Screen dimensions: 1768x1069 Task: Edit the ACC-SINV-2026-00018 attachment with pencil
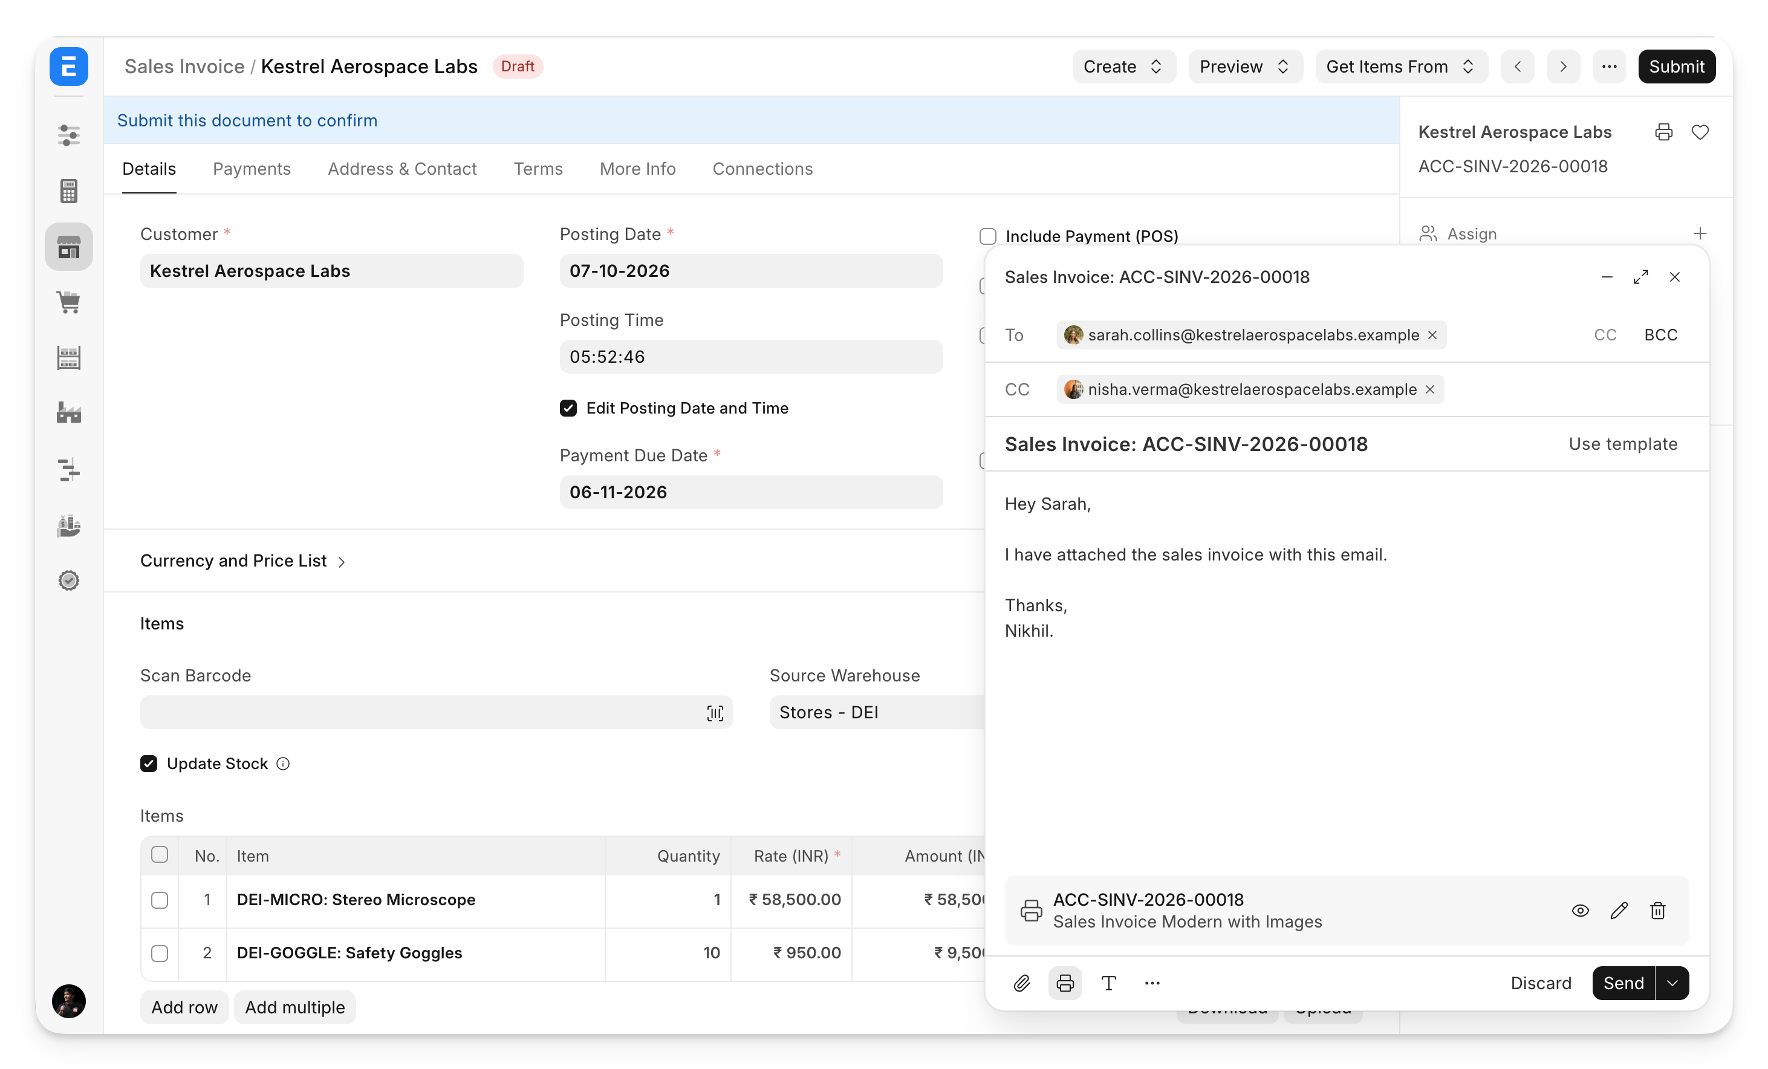pyautogui.click(x=1619, y=911)
